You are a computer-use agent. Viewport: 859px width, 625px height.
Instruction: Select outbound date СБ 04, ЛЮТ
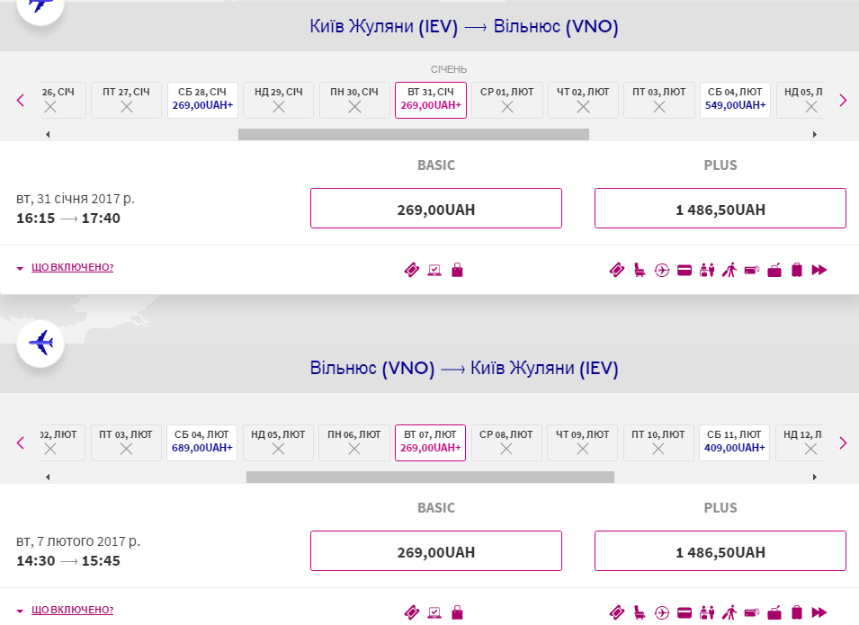click(735, 100)
